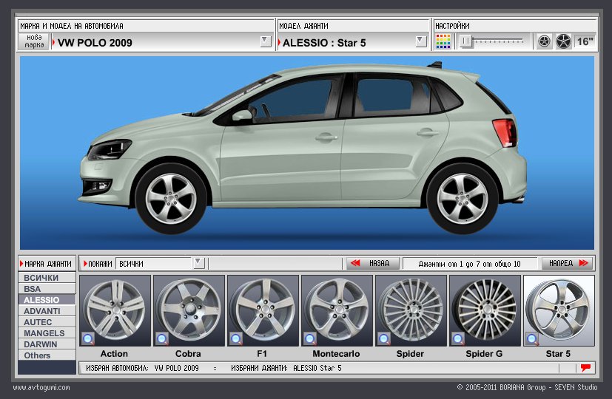This screenshot has width=612, height=399.
Task: Click the smaller wheel size icon
Action: coord(544,41)
